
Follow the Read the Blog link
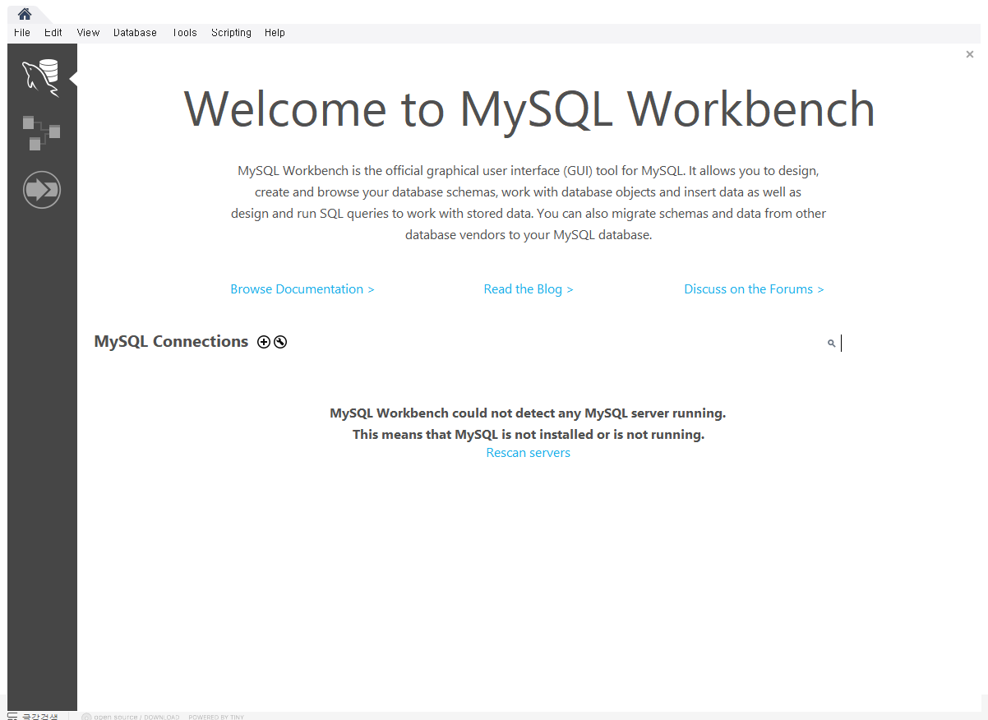529,289
